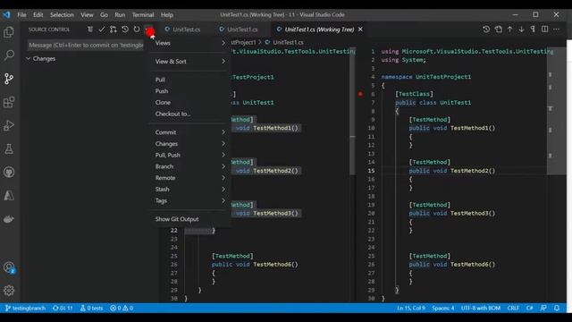
Task: Open the GitHub view in activity bar
Action: [x=9, y=172]
